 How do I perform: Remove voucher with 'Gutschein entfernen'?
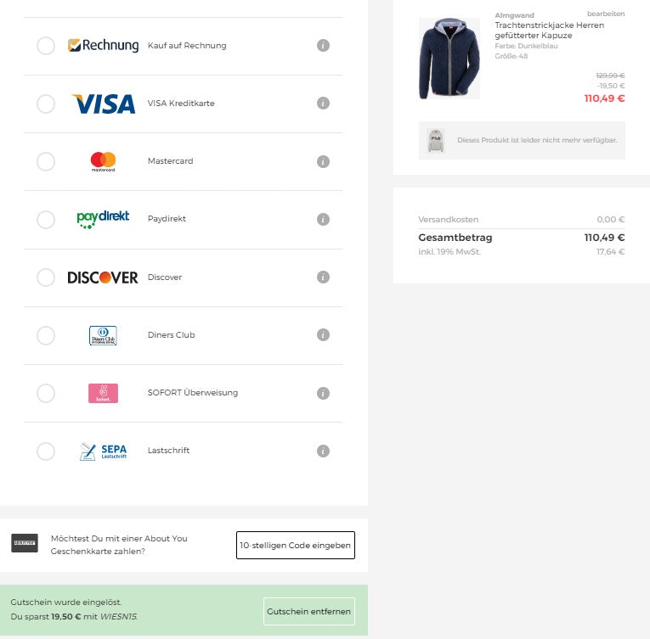point(308,611)
